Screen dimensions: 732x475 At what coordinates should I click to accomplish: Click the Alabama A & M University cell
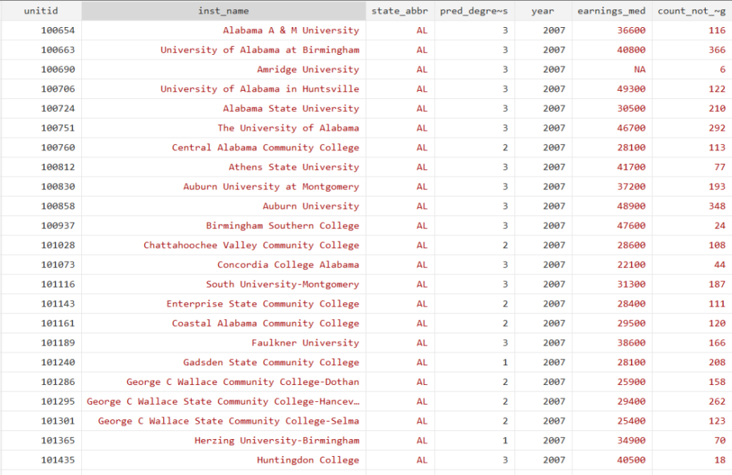click(x=223, y=30)
